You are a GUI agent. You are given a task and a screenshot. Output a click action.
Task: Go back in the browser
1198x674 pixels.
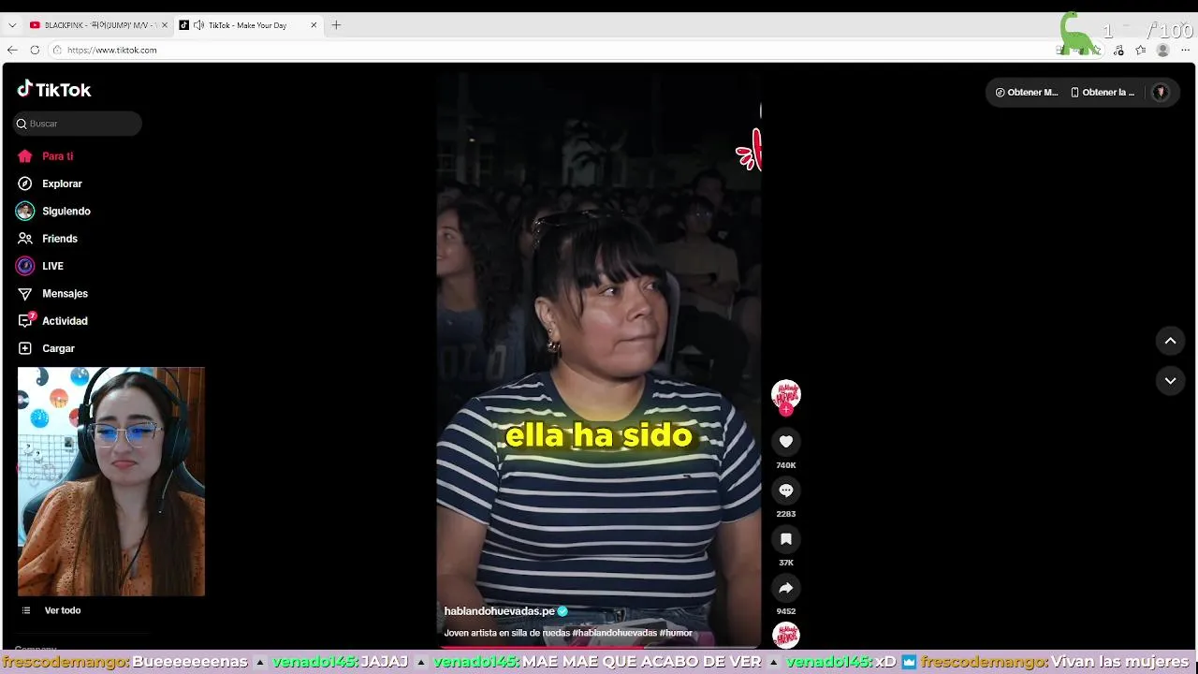12,50
